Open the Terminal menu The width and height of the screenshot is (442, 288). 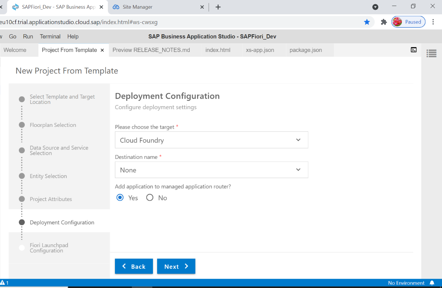[x=50, y=37]
